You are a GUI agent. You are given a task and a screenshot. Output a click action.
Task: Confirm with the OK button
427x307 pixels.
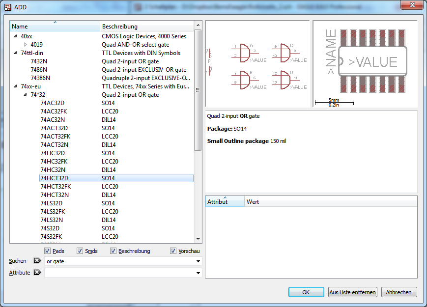pyautogui.click(x=306, y=292)
